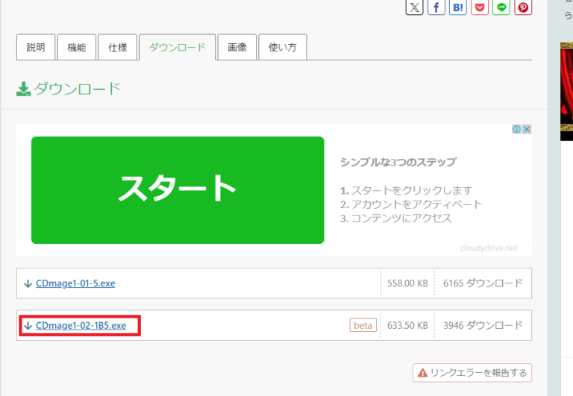This screenshot has width=573, height=396.
Task: Click the beta badge next to CDmage1-02-1B5
Action: 362,325
